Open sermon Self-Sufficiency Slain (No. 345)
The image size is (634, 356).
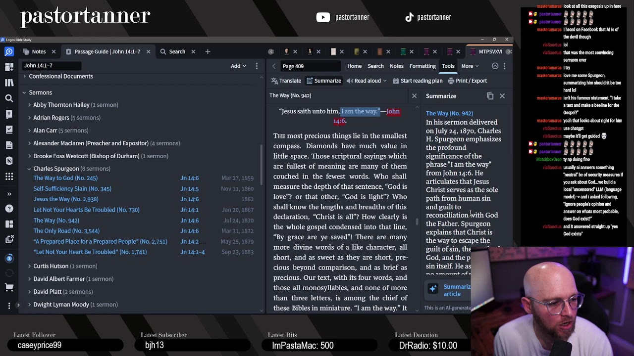point(72,188)
